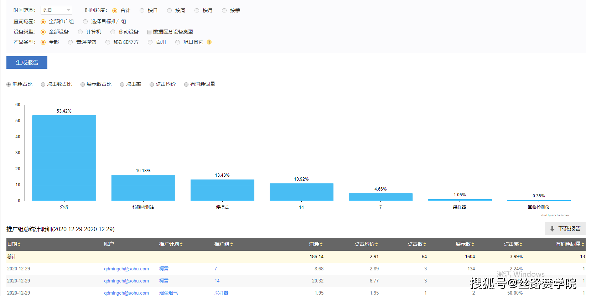
Task: Sort table by 展示数 arrows
Action: (473, 244)
